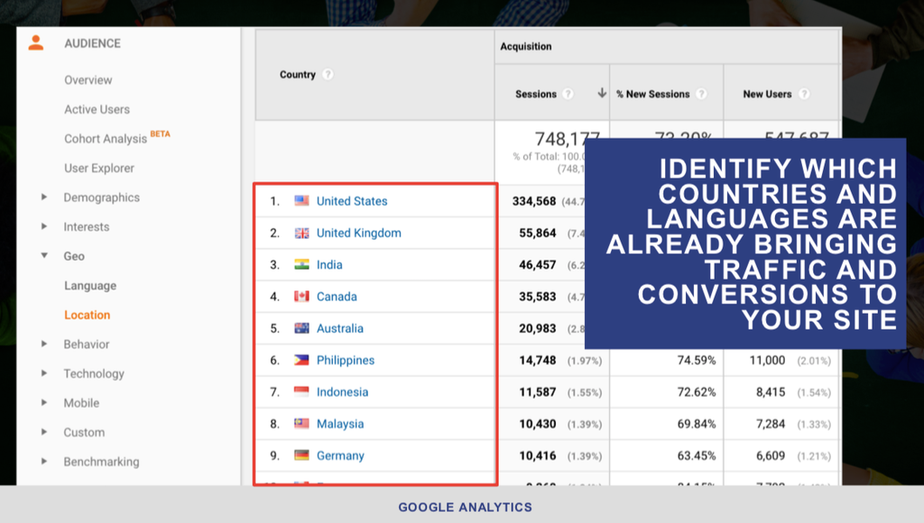Click the Australia flag icon
The height and width of the screenshot is (523, 924).
[x=301, y=328]
